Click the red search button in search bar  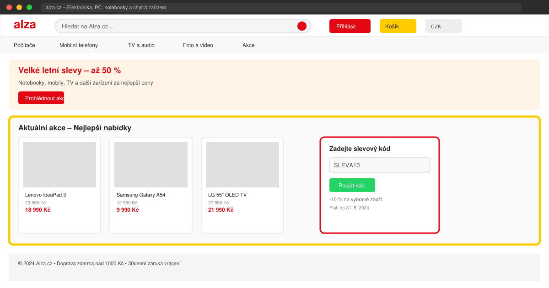[x=302, y=26]
